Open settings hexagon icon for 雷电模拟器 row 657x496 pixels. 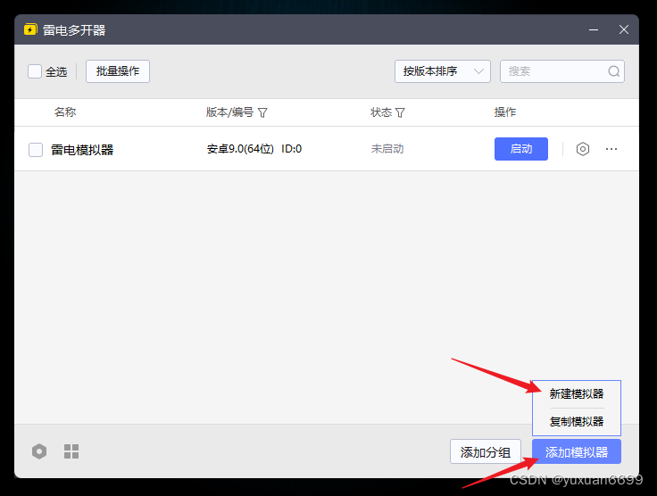coord(582,149)
